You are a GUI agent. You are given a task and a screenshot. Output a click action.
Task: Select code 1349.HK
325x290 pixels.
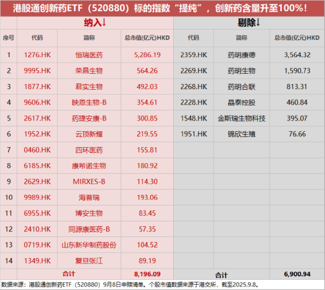(37, 261)
